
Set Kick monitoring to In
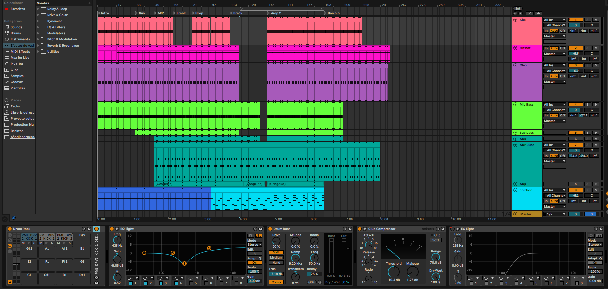pyautogui.click(x=546, y=31)
